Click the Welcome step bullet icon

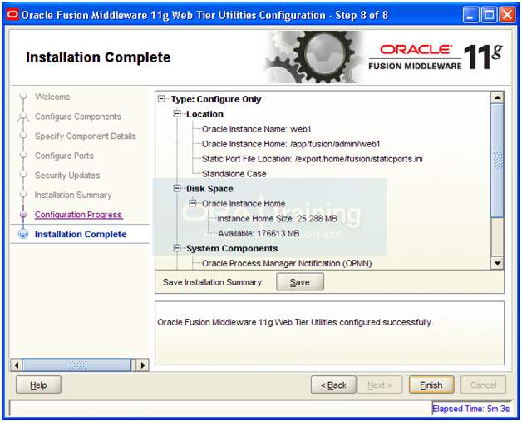pyautogui.click(x=23, y=96)
